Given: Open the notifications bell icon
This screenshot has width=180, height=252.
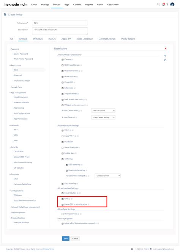Looking at the screenshot, I should click(x=163, y=4).
